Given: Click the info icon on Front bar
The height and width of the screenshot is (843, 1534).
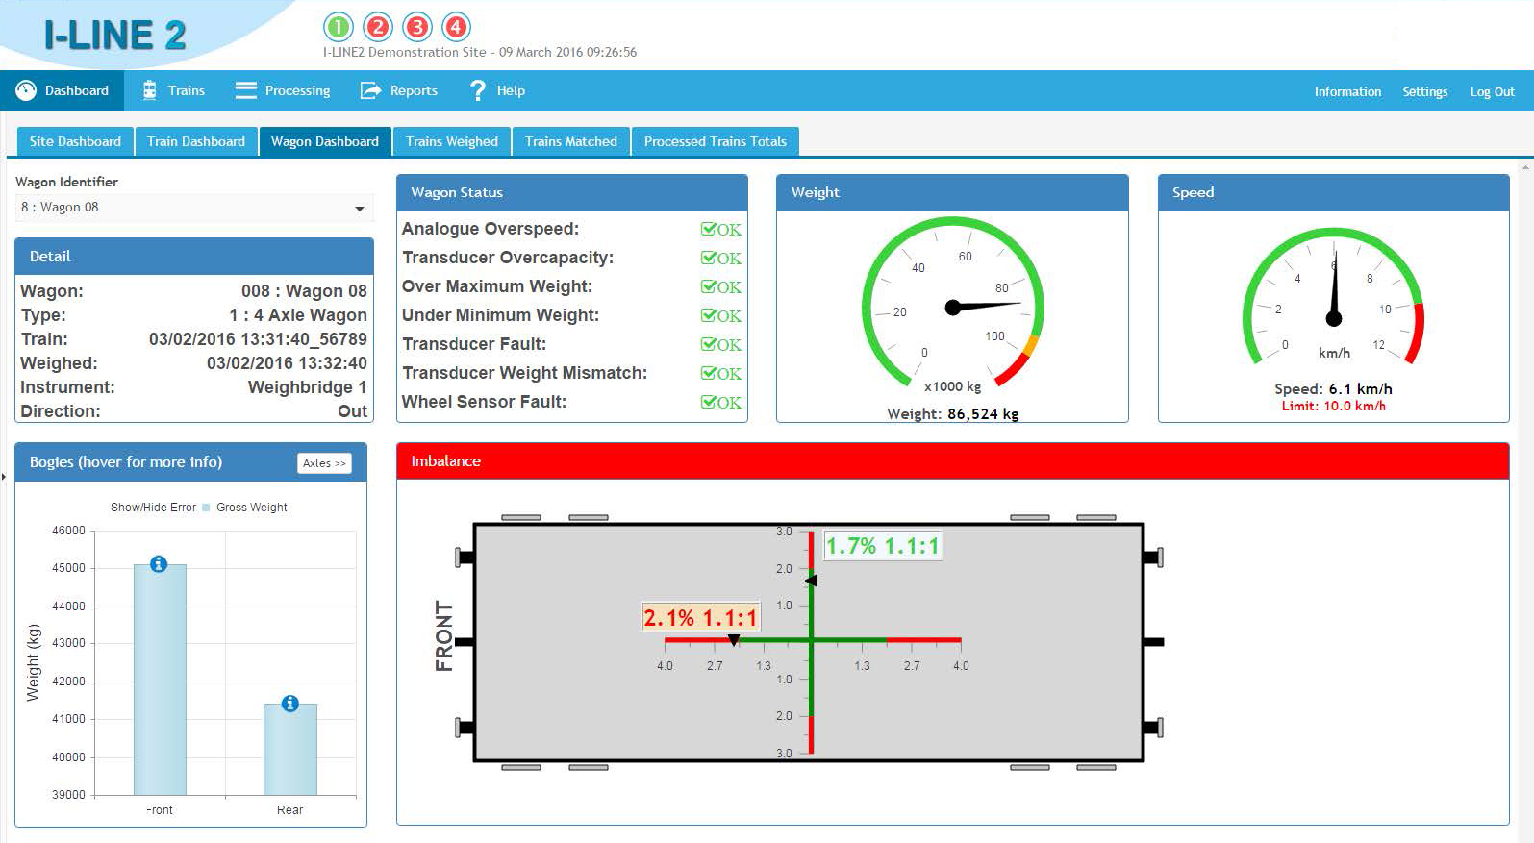Looking at the screenshot, I should point(159,564).
